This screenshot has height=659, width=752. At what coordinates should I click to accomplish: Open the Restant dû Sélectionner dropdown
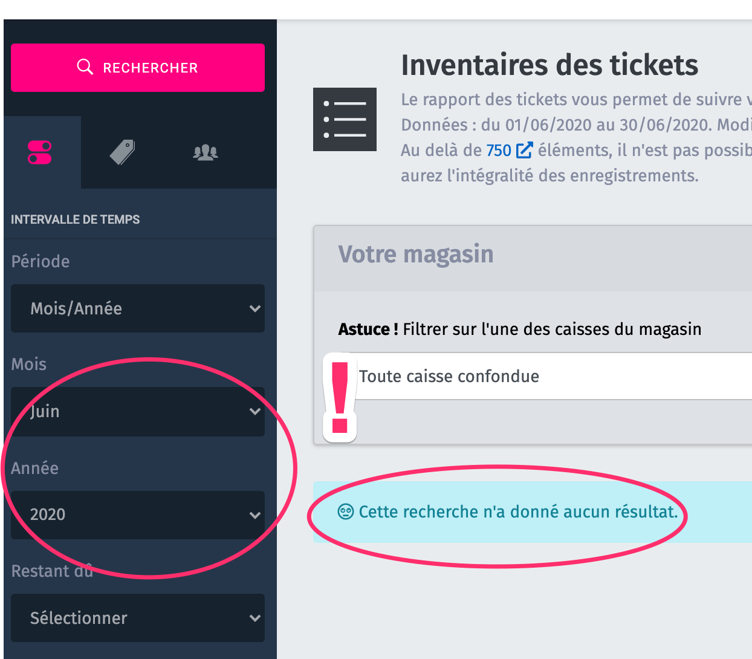coord(138,618)
